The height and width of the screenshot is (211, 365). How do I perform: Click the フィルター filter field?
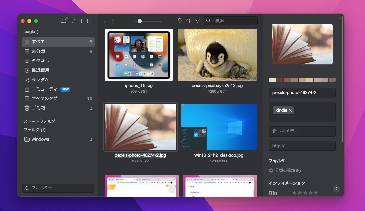58,188
